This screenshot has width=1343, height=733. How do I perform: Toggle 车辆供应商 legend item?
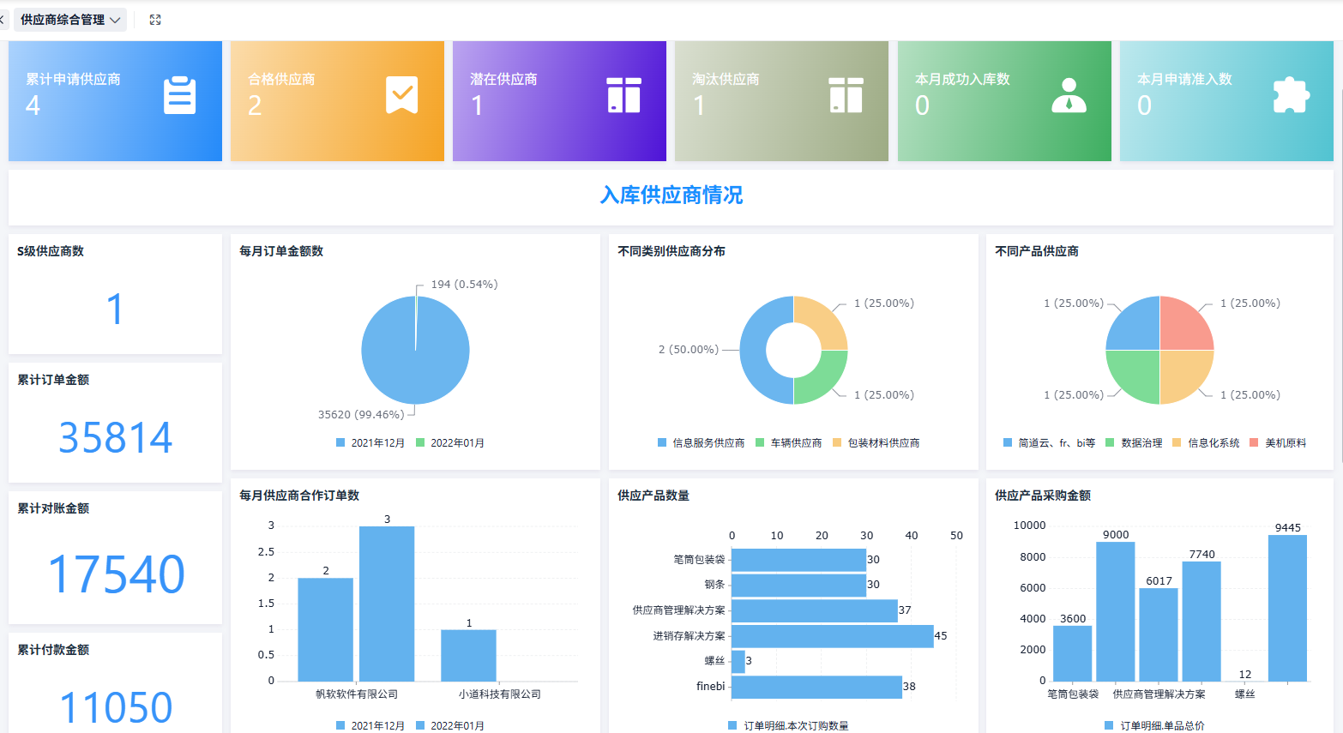788,443
